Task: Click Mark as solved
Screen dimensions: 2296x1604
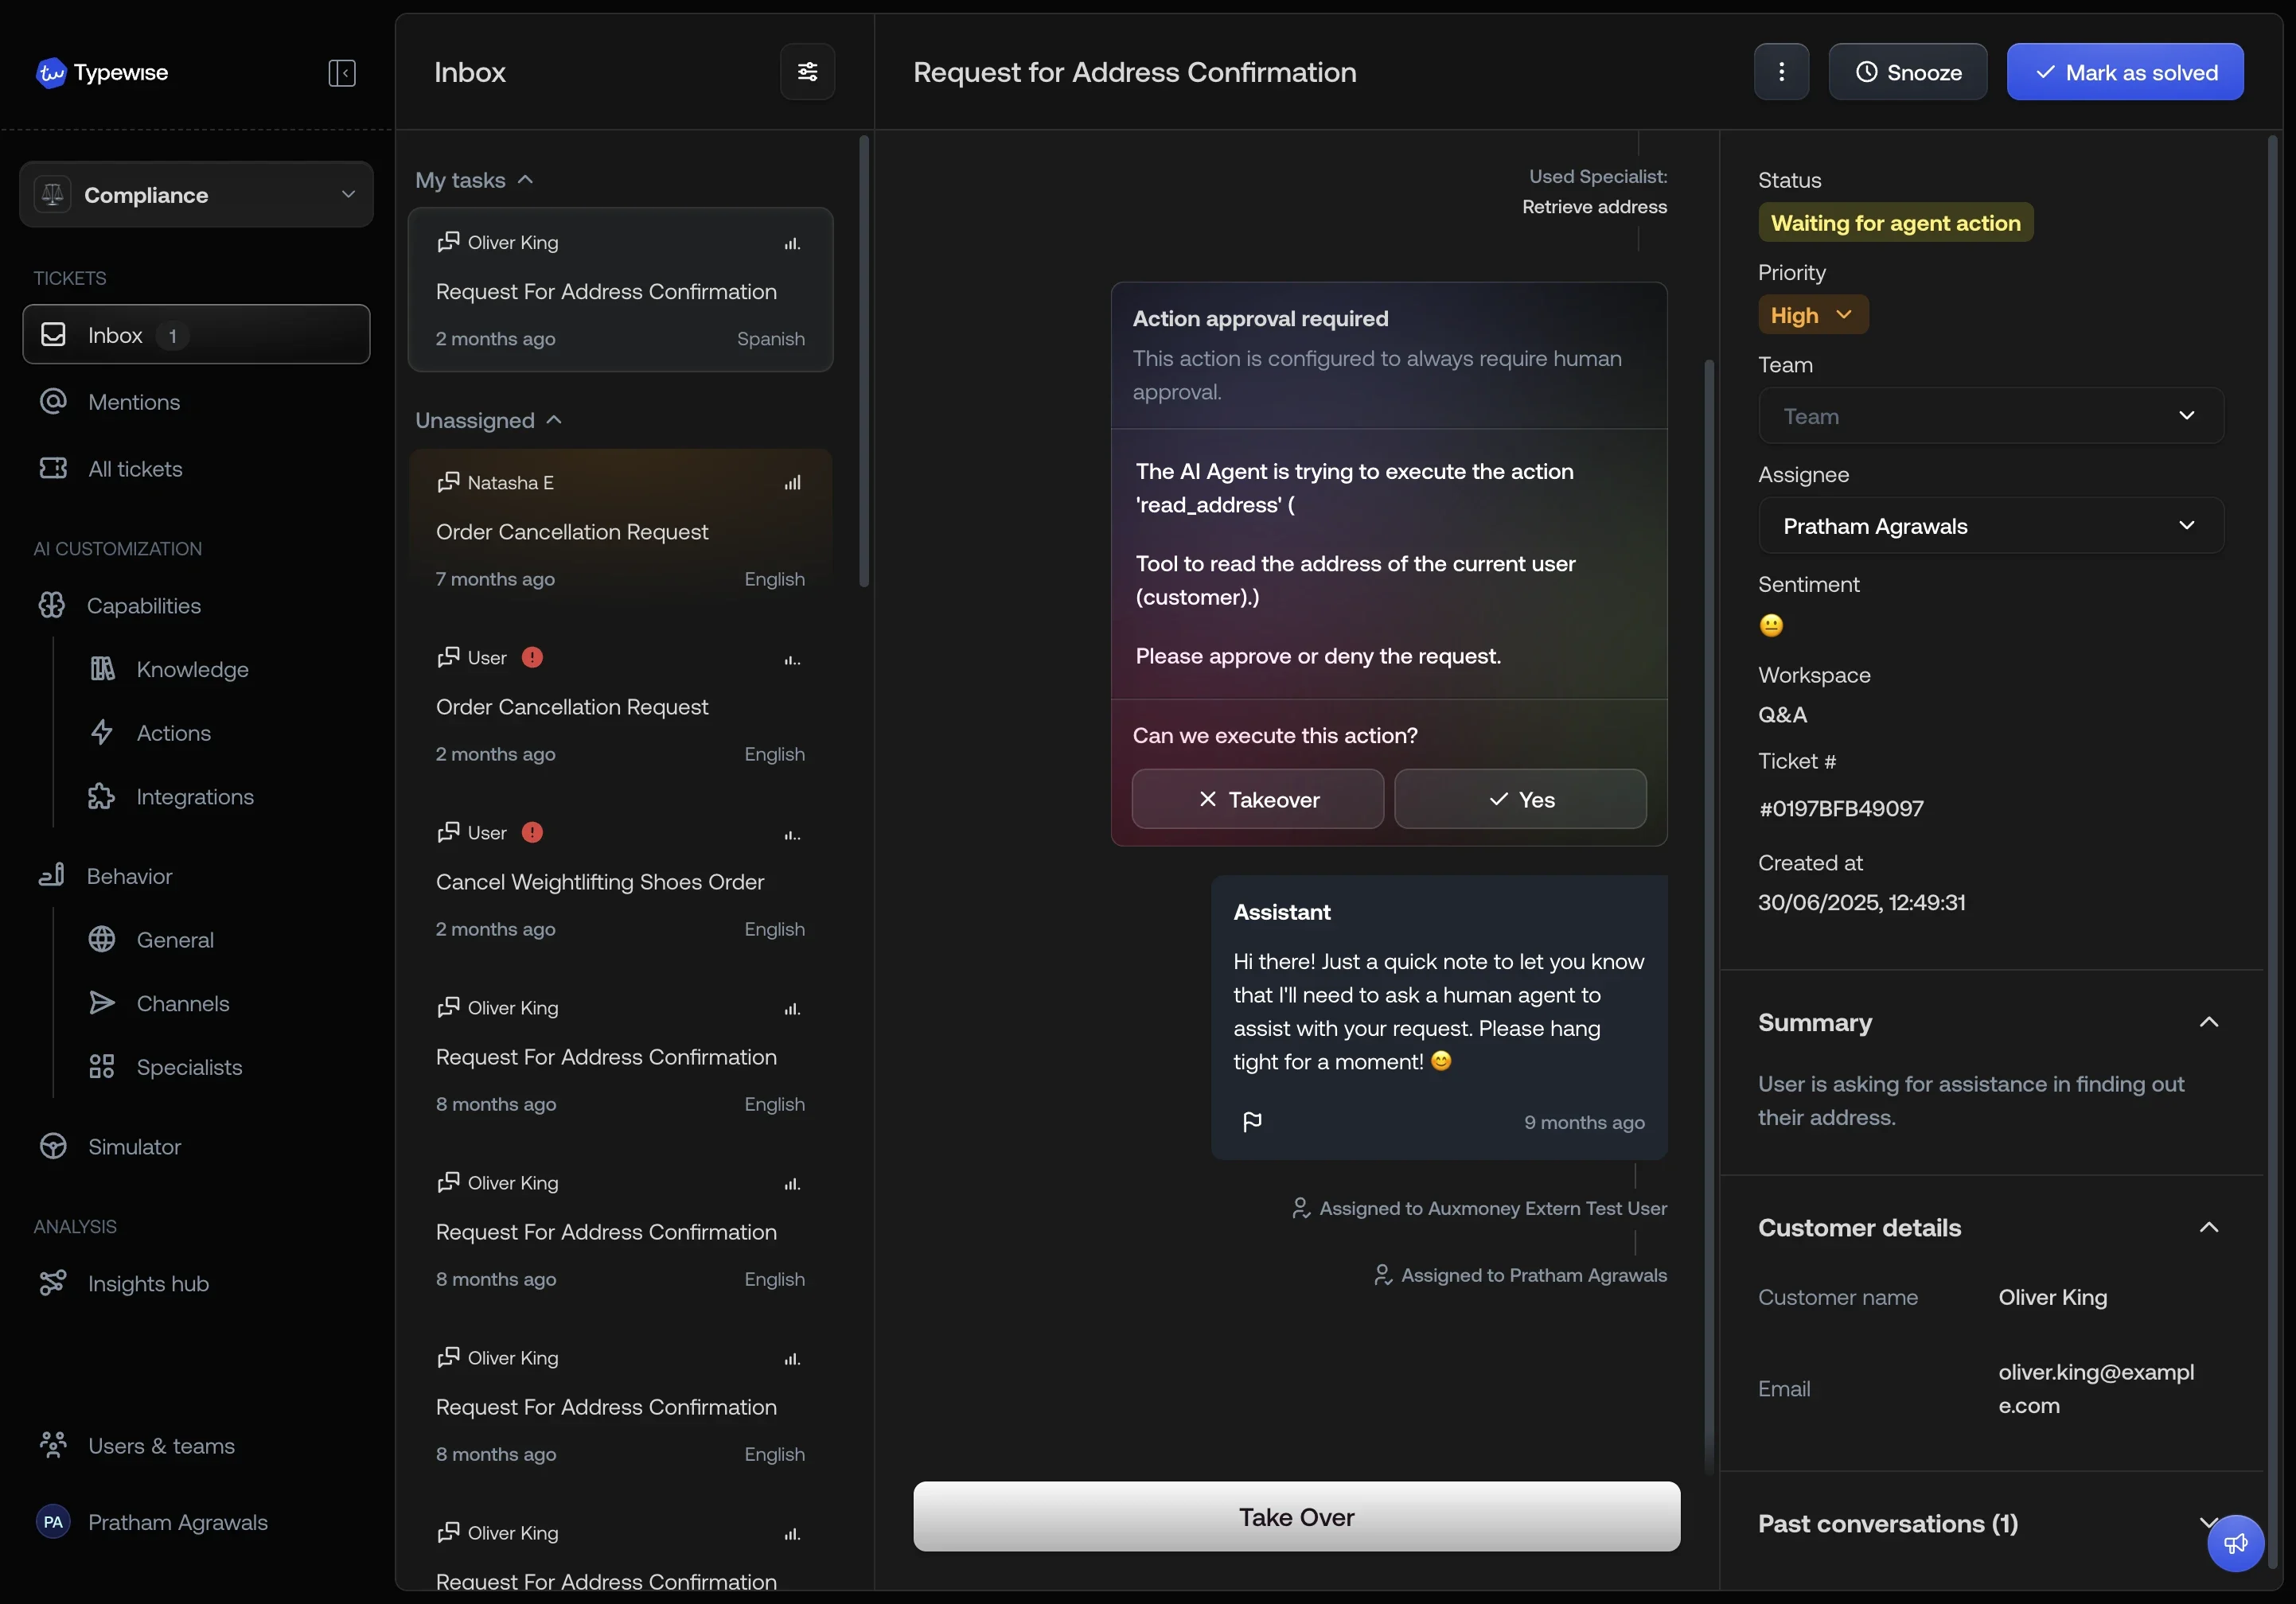Action: 2125,72
